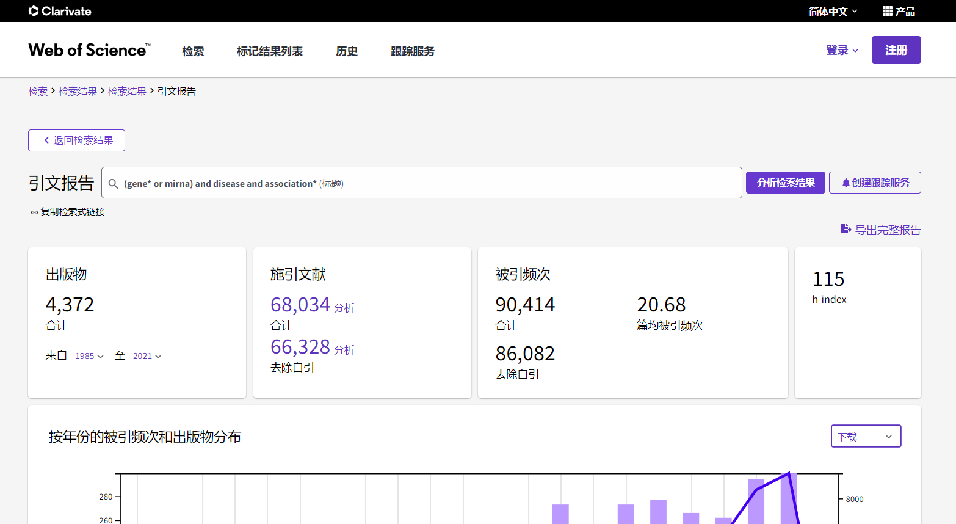Screen dimensions: 956x524
Task: Open citing articles count 68,034
Action: click(x=300, y=304)
